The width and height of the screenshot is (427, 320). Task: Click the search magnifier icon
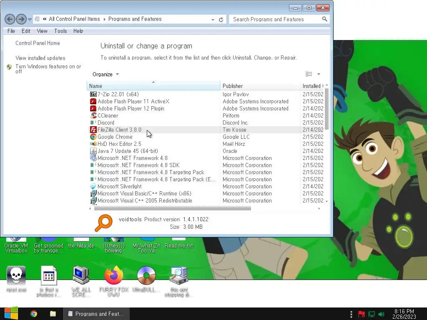tap(324, 19)
